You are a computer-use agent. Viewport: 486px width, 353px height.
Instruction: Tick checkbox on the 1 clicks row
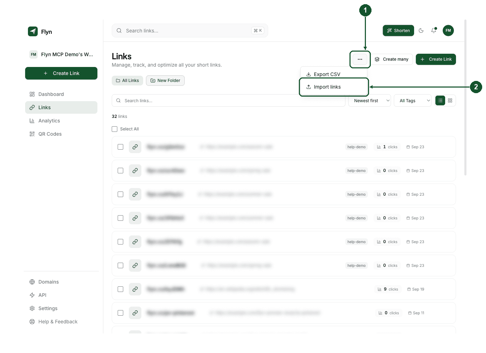pyautogui.click(x=120, y=147)
